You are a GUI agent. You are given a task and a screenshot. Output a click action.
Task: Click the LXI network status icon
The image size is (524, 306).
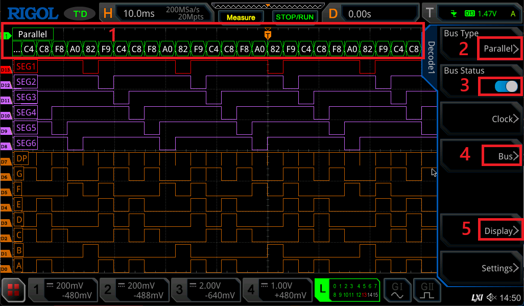pyautogui.click(x=475, y=298)
